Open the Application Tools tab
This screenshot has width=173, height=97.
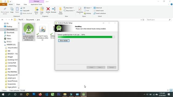(36, 4)
